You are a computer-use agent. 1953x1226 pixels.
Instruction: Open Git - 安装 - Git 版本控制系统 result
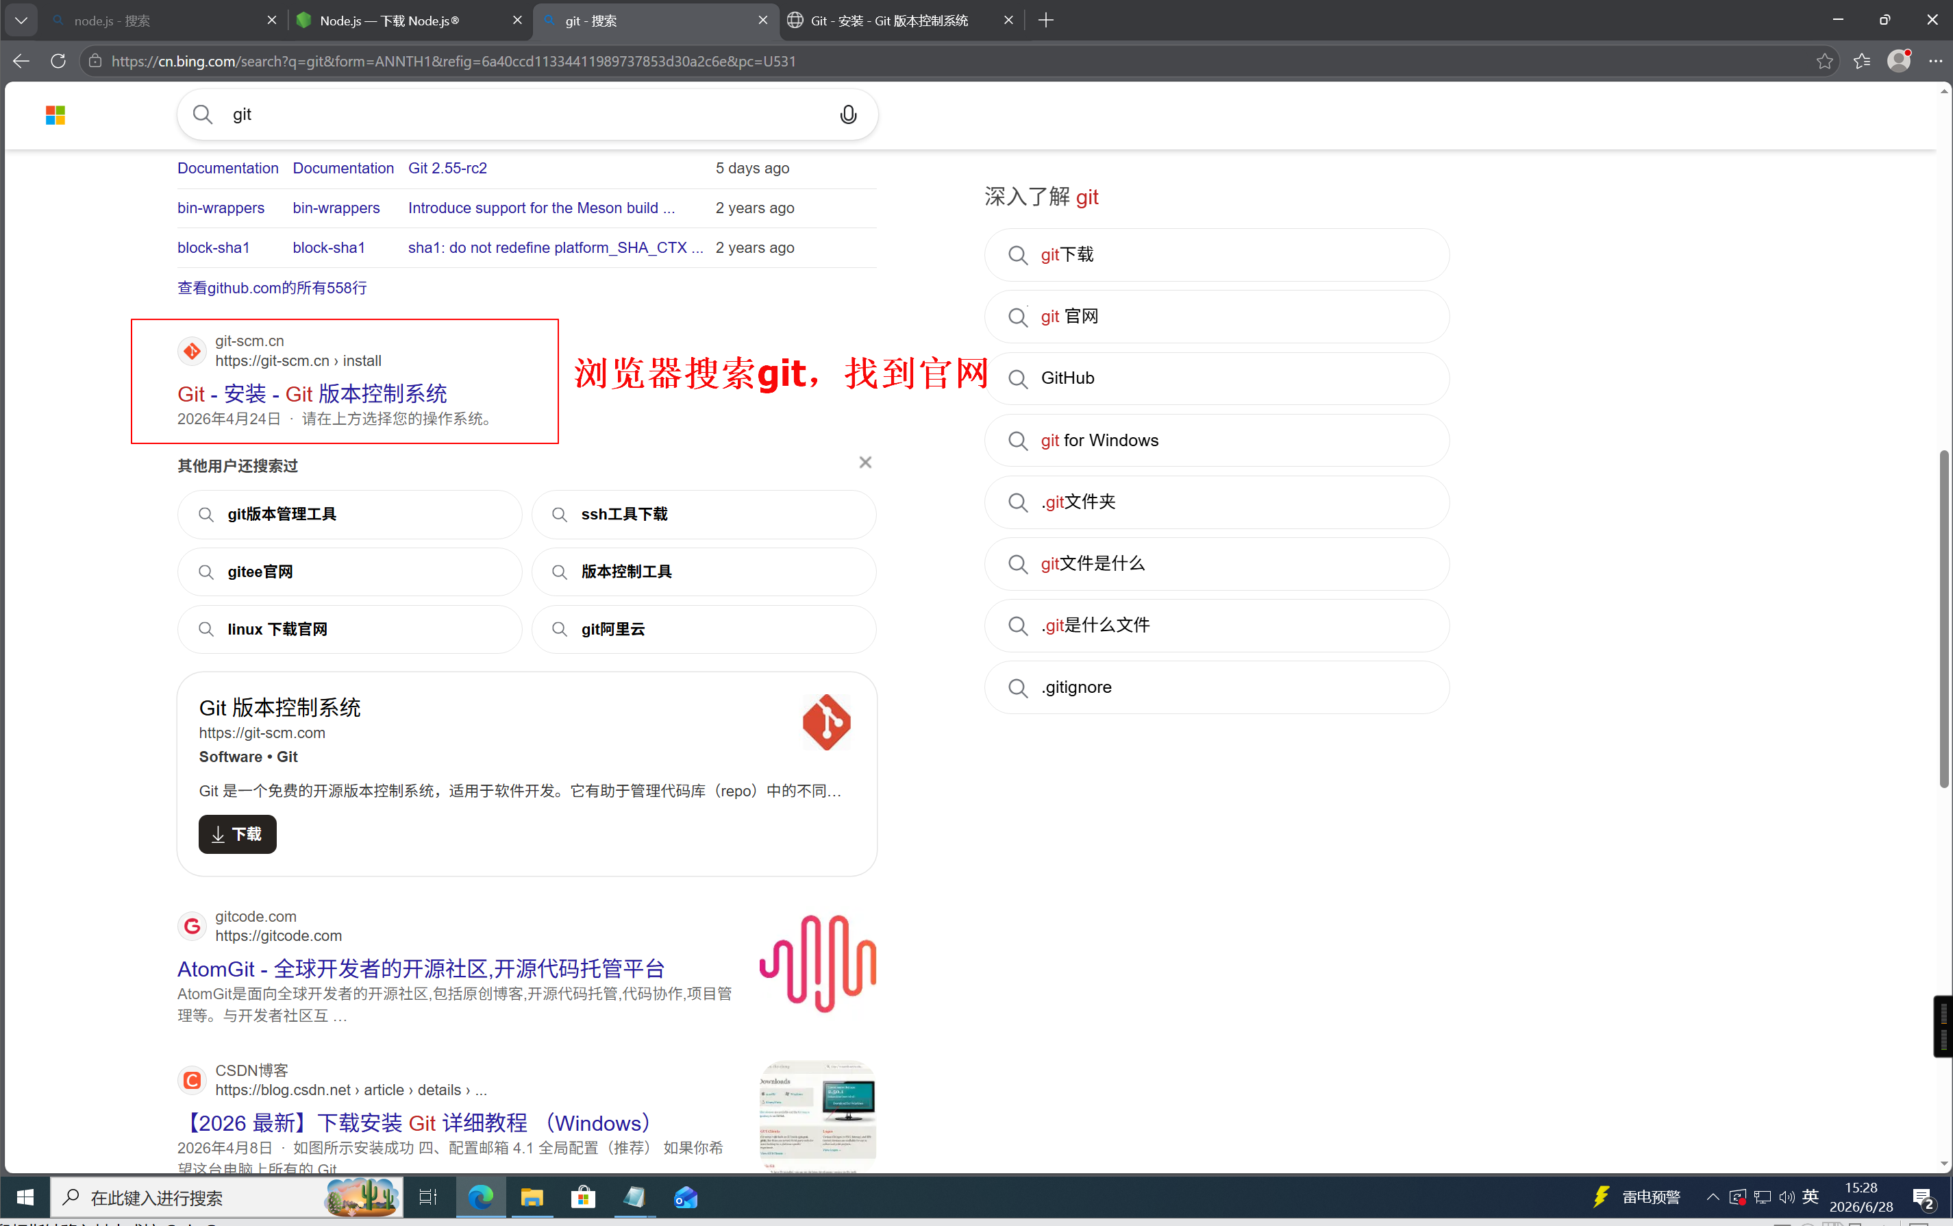312,394
